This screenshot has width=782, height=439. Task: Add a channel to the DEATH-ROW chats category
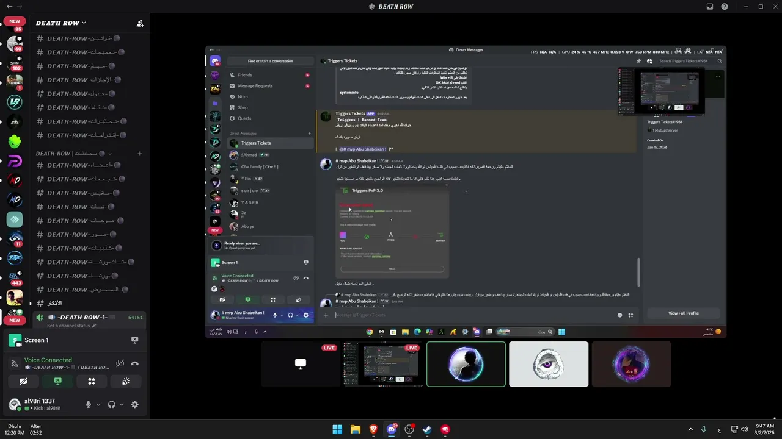(x=139, y=154)
